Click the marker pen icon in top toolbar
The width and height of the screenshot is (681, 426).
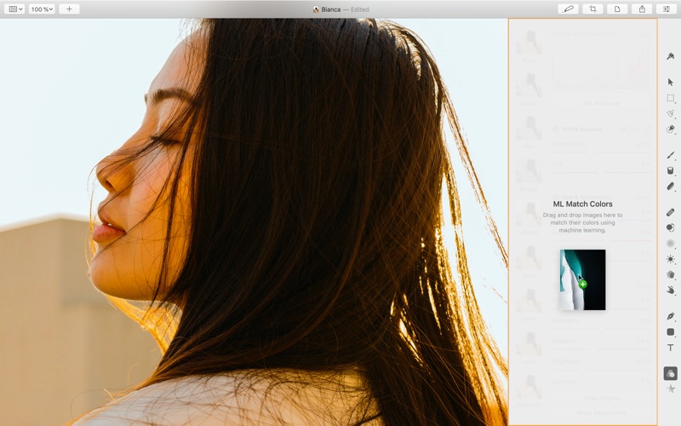(x=568, y=9)
